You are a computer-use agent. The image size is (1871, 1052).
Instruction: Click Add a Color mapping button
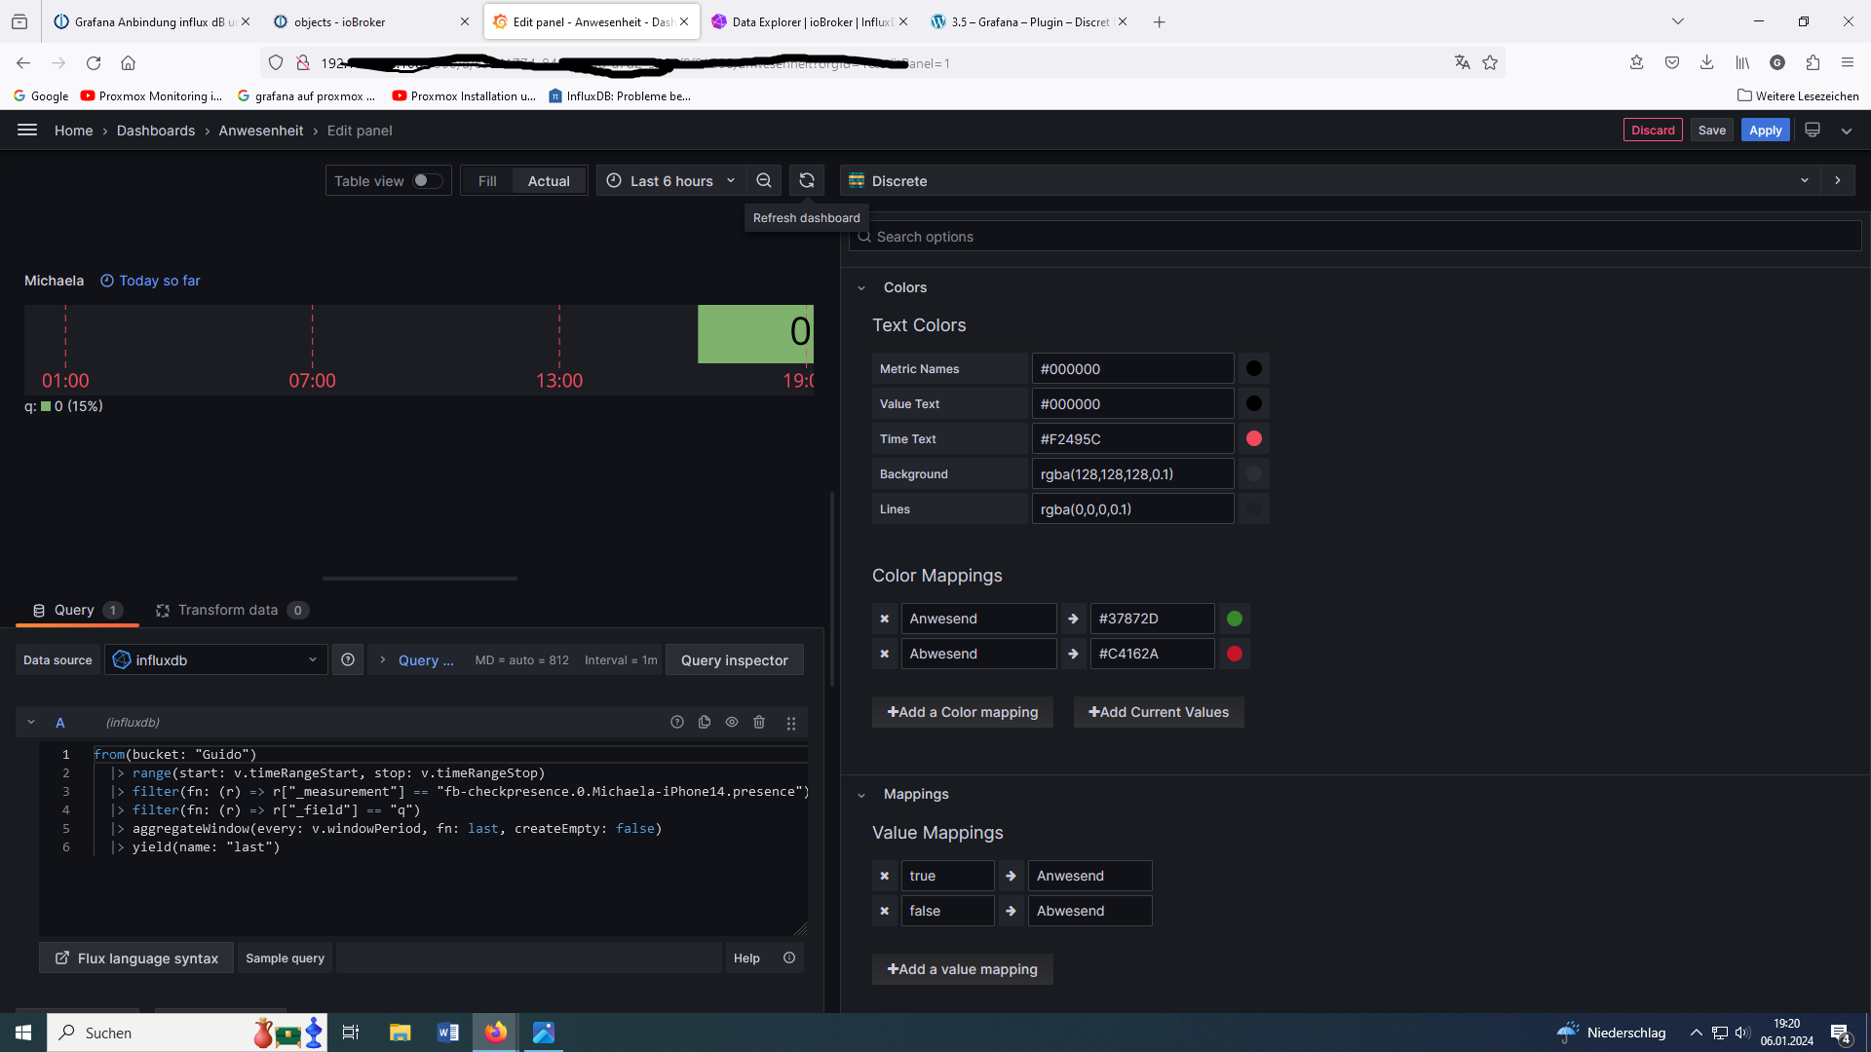[962, 712]
